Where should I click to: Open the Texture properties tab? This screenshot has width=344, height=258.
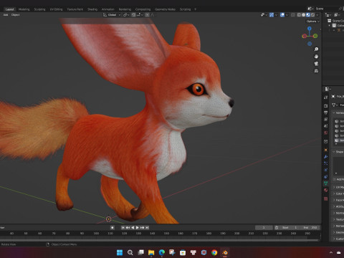click(x=325, y=199)
